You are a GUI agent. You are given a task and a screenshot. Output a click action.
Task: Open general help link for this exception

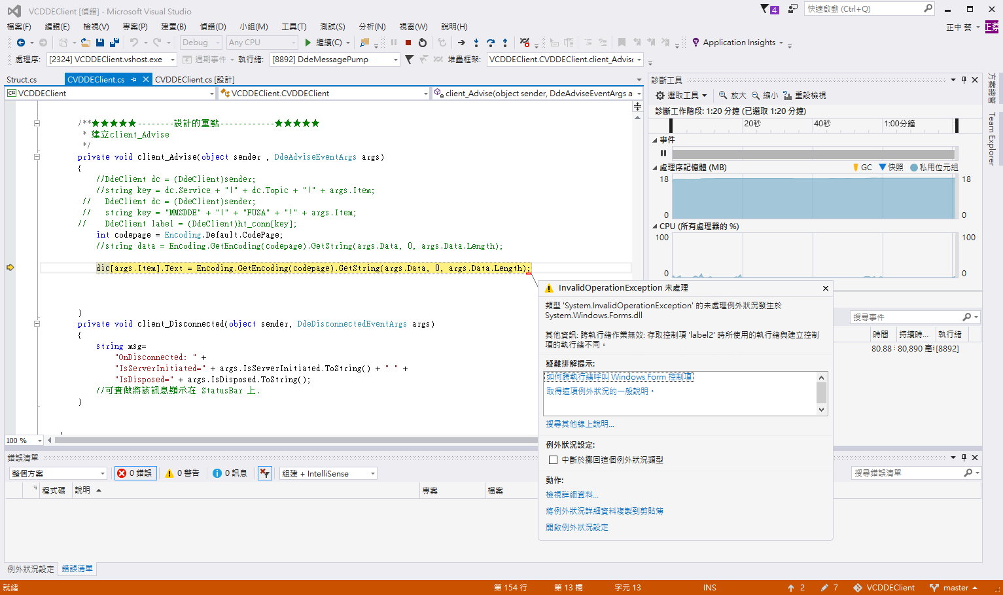(600, 391)
